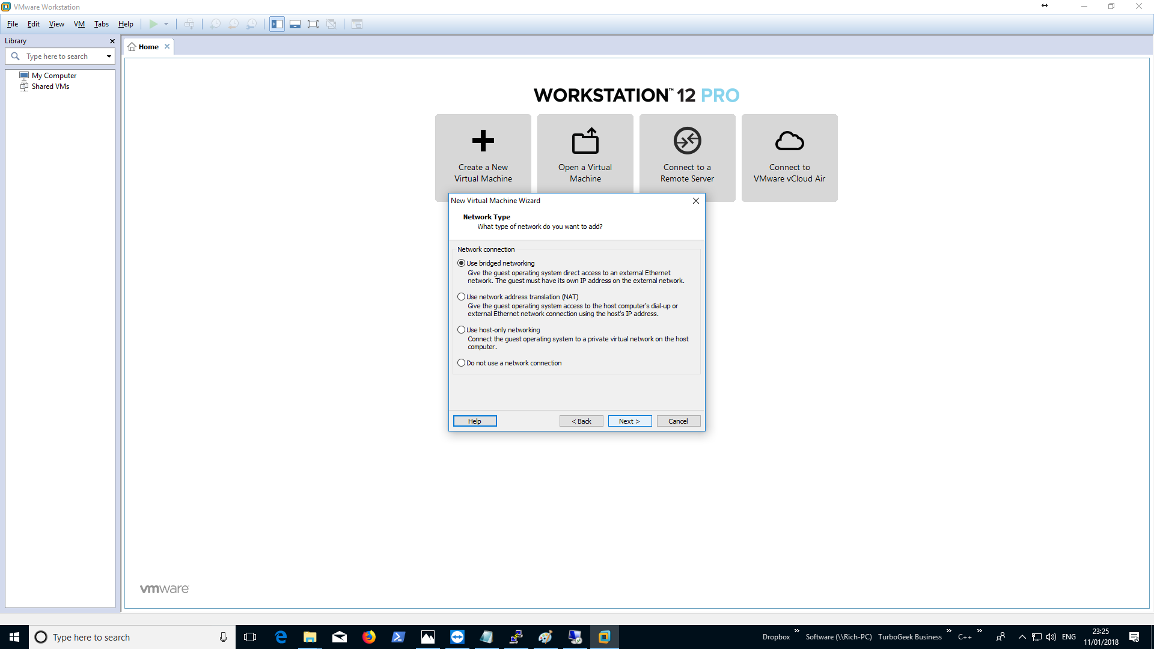Click the taskbar clock showing 23:25
This screenshot has width=1154, height=649.
tap(1101, 637)
